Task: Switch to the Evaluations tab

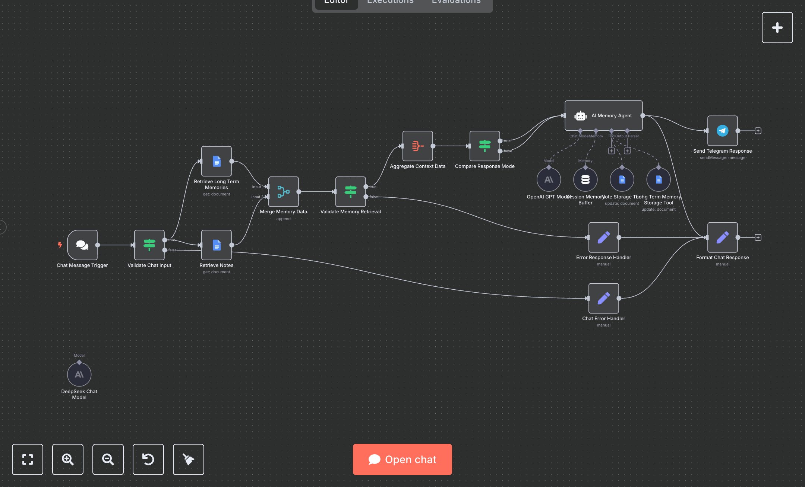Action: [x=456, y=2]
